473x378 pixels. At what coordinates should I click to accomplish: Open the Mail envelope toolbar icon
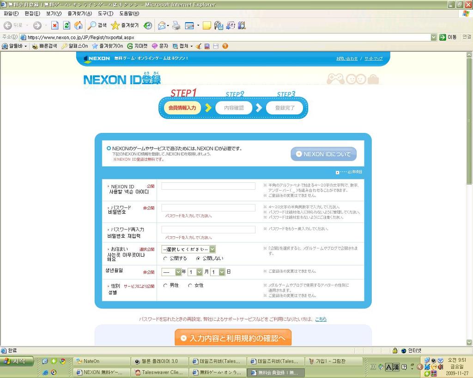coord(162,26)
